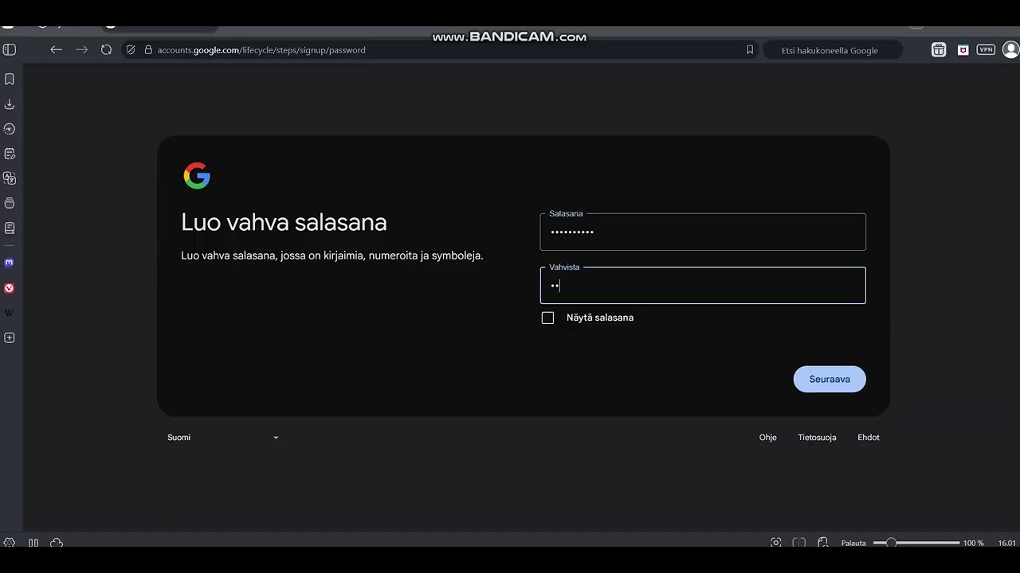
Task: Open the Reading list panel in the sidebar
Action: [10, 228]
